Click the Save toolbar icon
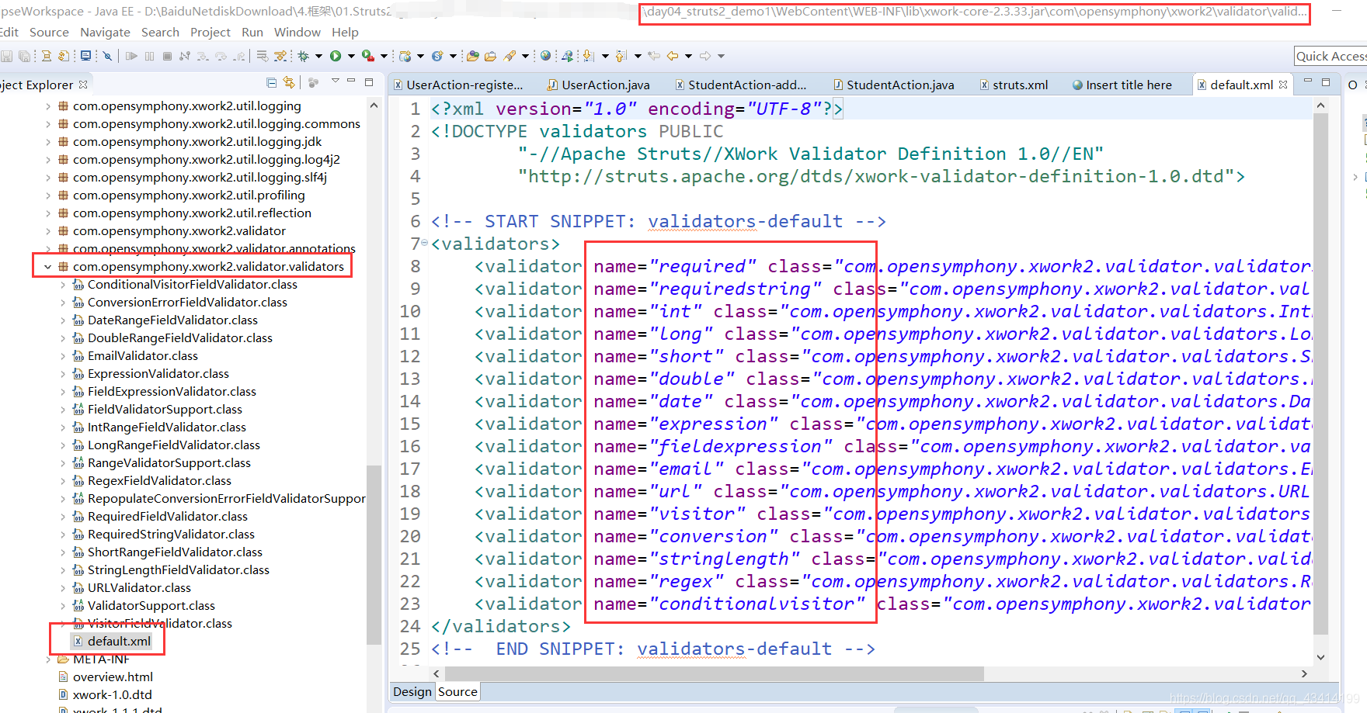 tap(7, 56)
